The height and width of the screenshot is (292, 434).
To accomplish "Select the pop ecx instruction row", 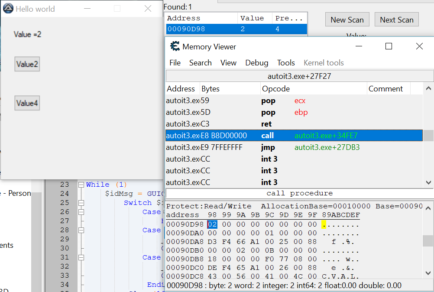I will click(294, 101).
